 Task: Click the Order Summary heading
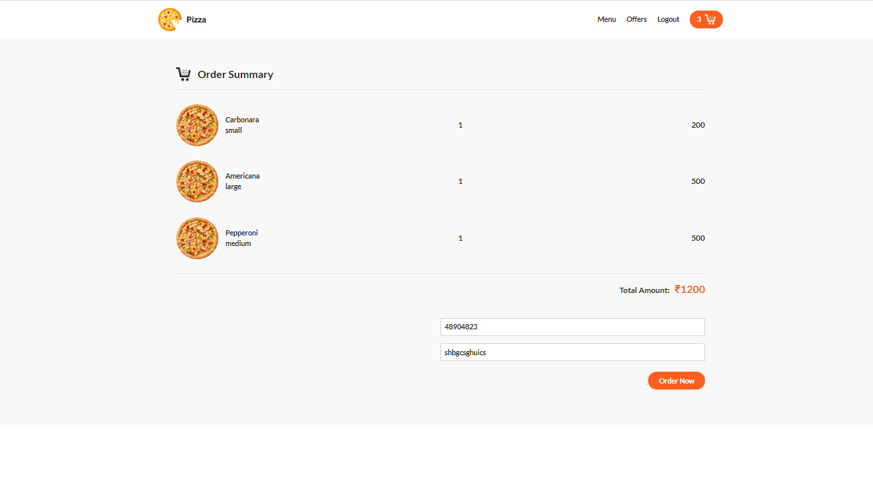[x=235, y=74]
